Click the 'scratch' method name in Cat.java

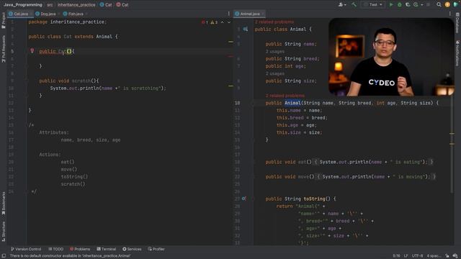[x=81, y=81]
